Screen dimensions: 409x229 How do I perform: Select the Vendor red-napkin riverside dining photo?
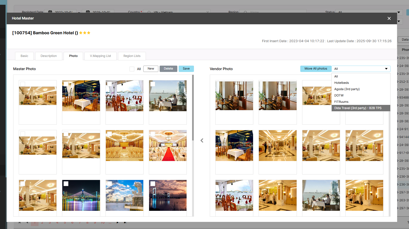pos(234,196)
